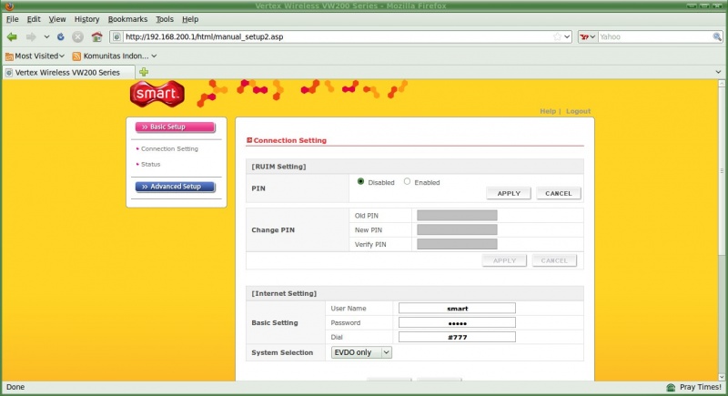Open the Tools menu
The height and width of the screenshot is (396, 728).
click(x=164, y=19)
